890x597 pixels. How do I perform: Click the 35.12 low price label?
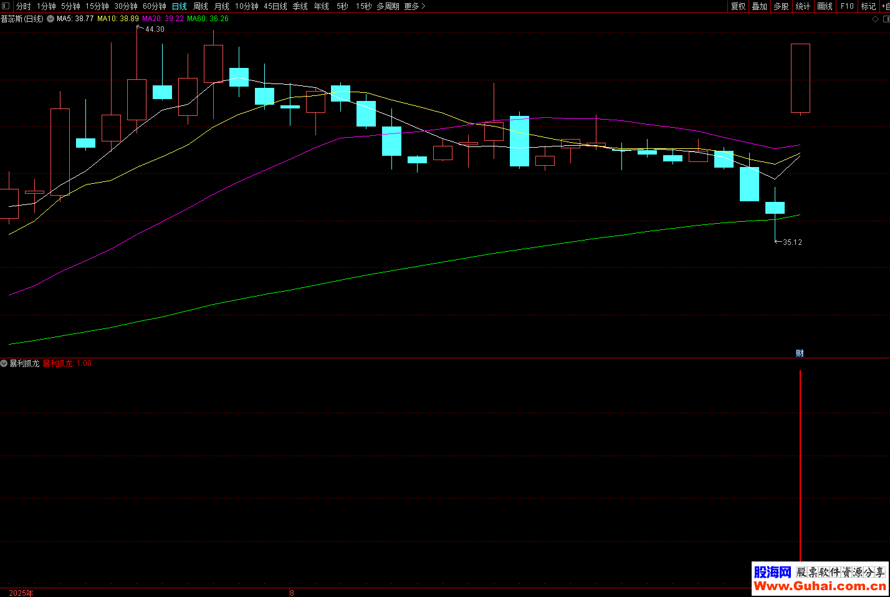pos(792,242)
